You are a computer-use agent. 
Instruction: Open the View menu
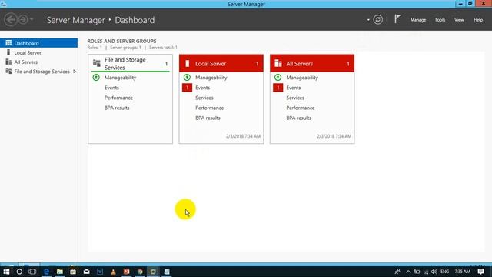pyautogui.click(x=459, y=20)
